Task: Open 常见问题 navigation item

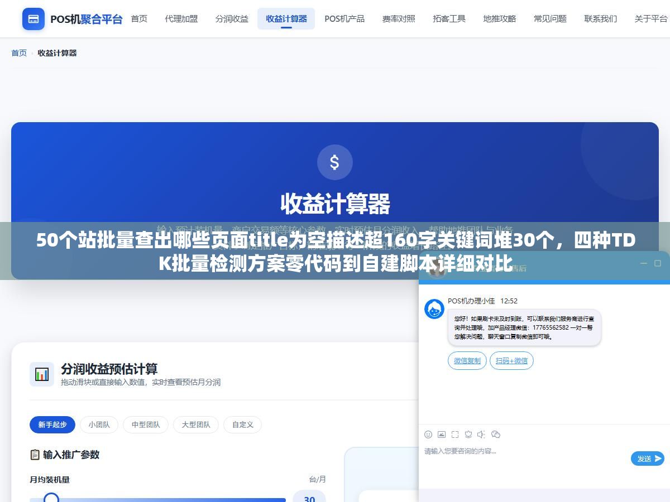Action: [550, 18]
